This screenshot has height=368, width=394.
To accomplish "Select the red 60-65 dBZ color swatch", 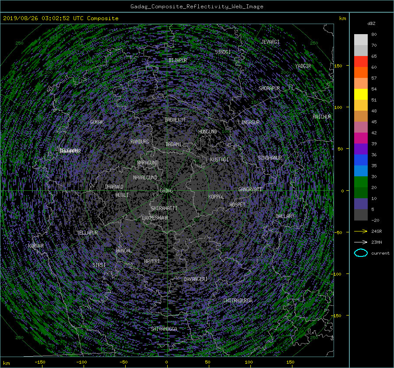I will 361,61.
